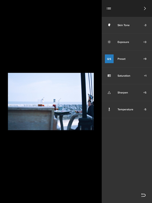This screenshot has width=152, height=203.
Task: Open the edit history list icon
Action: [x=109, y=8]
